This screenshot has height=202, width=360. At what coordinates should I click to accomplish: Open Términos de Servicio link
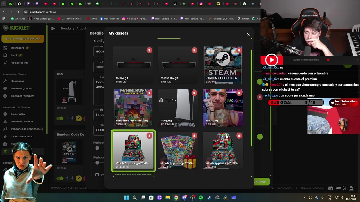312,188
